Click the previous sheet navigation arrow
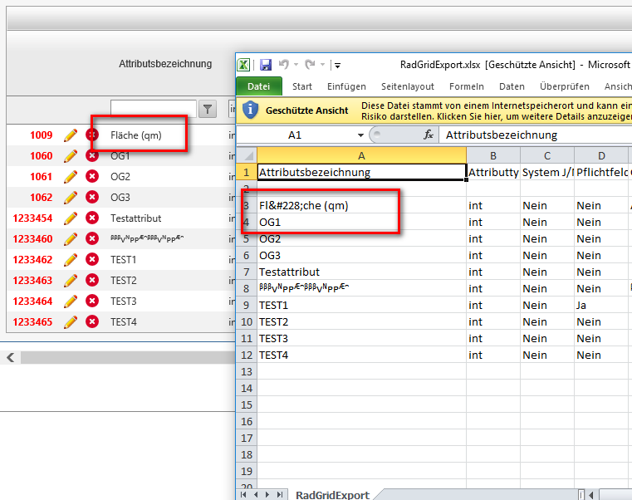The width and height of the screenshot is (632, 500). (256, 494)
